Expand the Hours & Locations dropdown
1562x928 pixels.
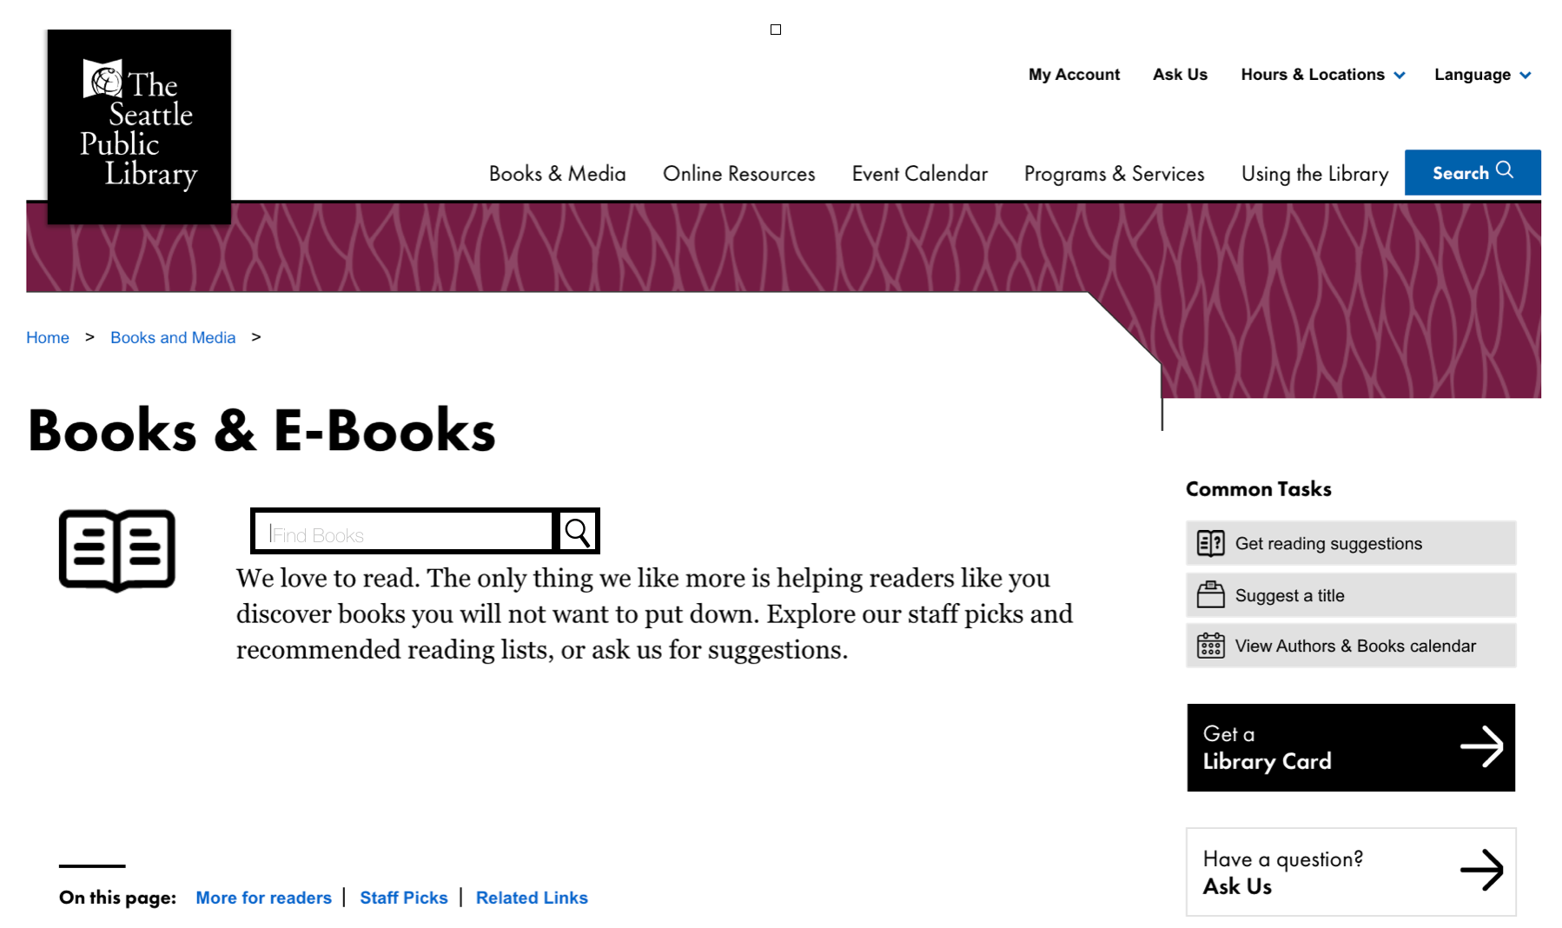(1322, 75)
